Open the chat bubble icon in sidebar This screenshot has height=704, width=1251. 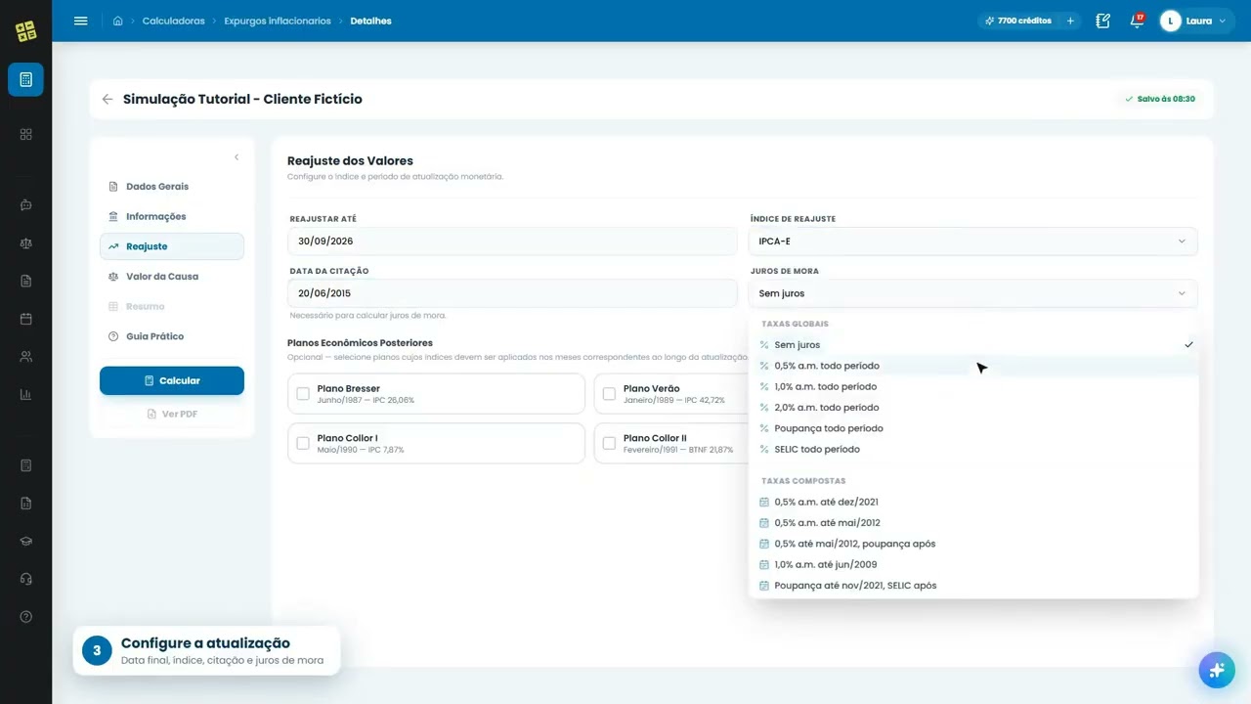pos(25,205)
